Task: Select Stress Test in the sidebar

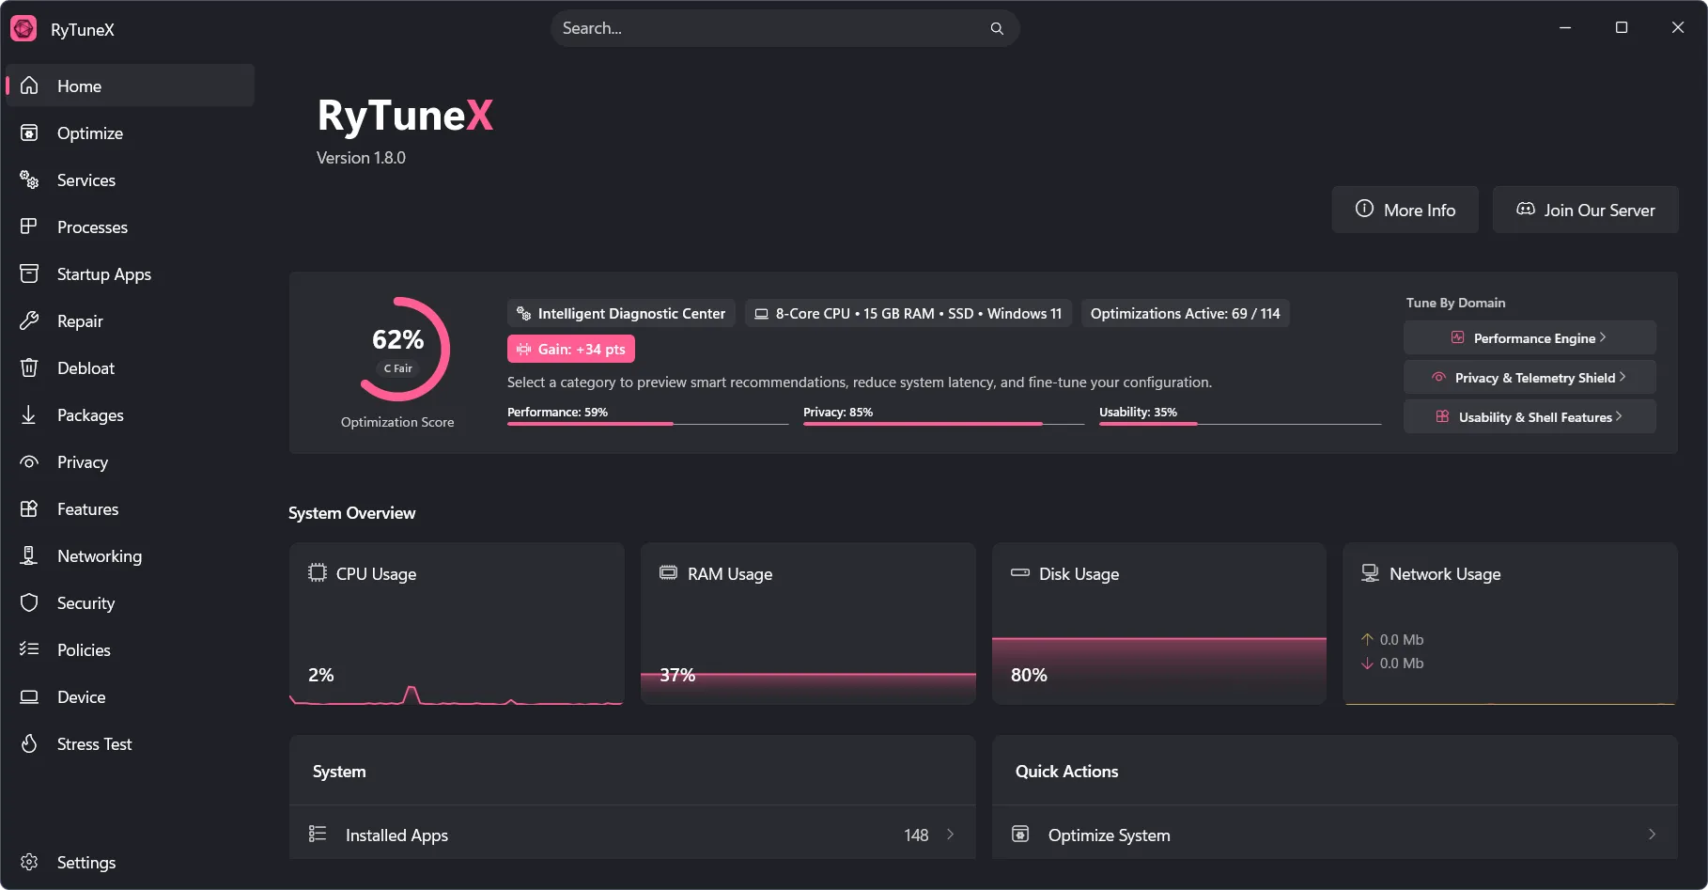Action: pyautogui.click(x=130, y=743)
